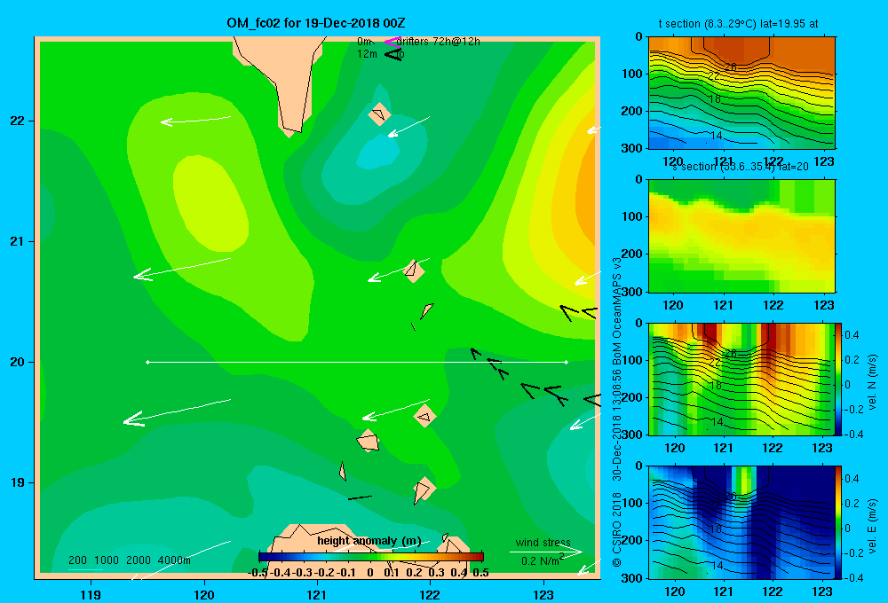Screen dimensions: 888x603
Task: Click the 'height anomaly (m)' label
Action: pos(369,541)
